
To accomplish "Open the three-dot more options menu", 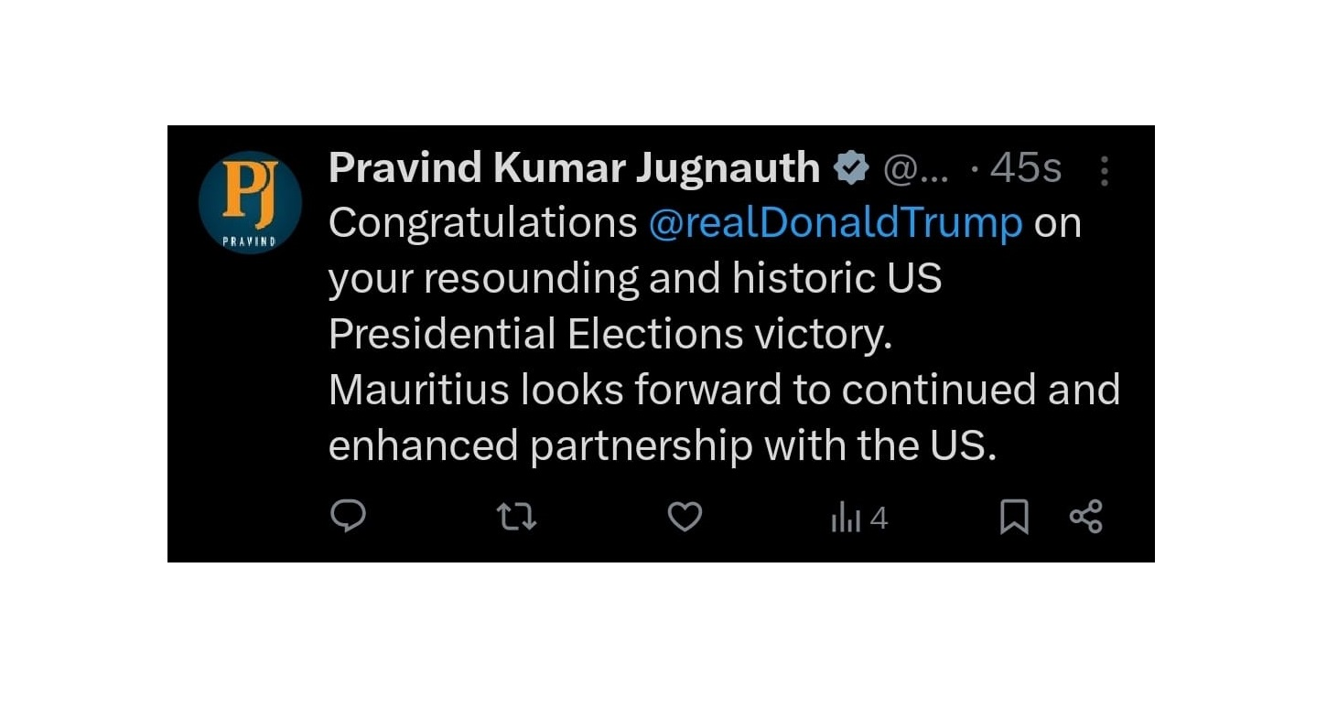I will pyautogui.click(x=1105, y=170).
